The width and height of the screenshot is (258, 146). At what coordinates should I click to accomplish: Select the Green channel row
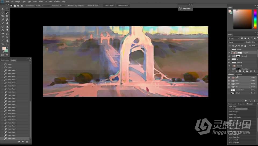point(242,84)
